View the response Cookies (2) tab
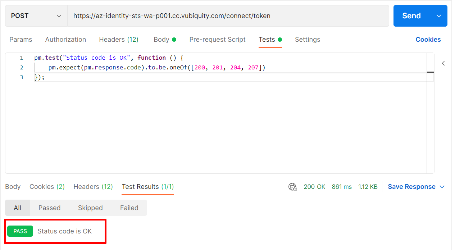455x250 pixels. [x=47, y=187]
